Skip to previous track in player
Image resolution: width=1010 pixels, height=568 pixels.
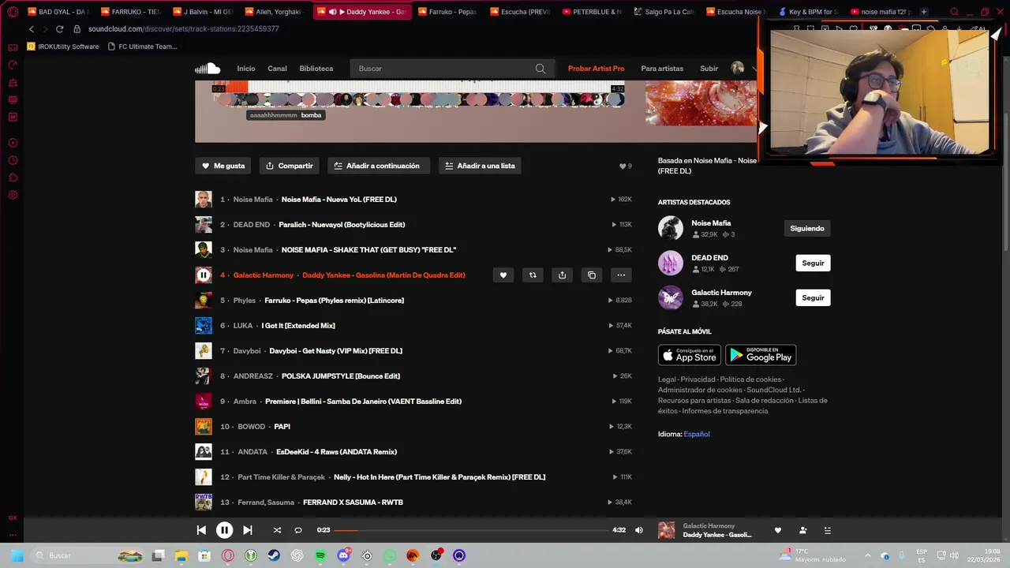pos(201,530)
